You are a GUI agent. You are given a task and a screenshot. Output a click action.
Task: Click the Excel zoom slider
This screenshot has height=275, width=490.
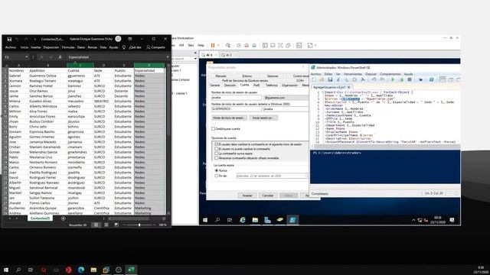[x=139, y=225]
